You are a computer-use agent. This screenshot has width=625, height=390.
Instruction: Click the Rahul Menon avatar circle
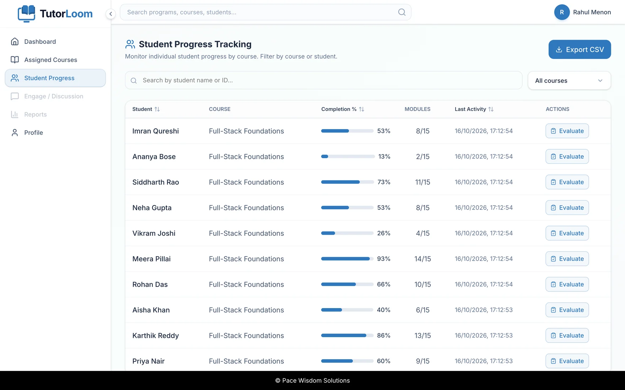562,12
